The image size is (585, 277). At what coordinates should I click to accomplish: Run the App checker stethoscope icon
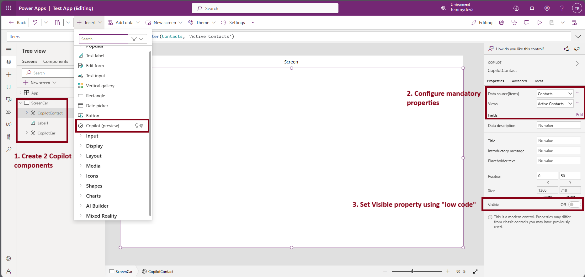point(514,23)
